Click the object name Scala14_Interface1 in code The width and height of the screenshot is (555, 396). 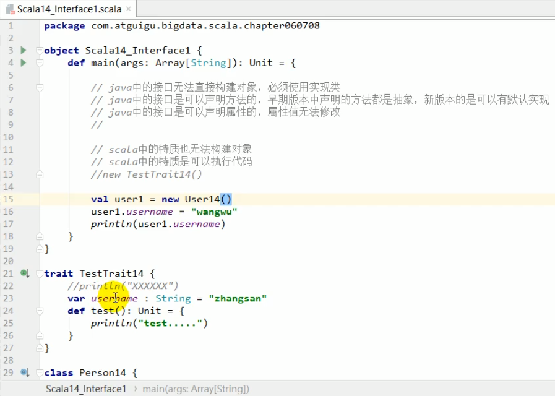point(138,50)
